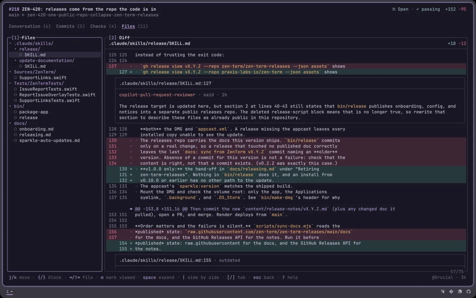
Task: Toggle viewed circle next to onboarding.md
Action: tap(15, 129)
